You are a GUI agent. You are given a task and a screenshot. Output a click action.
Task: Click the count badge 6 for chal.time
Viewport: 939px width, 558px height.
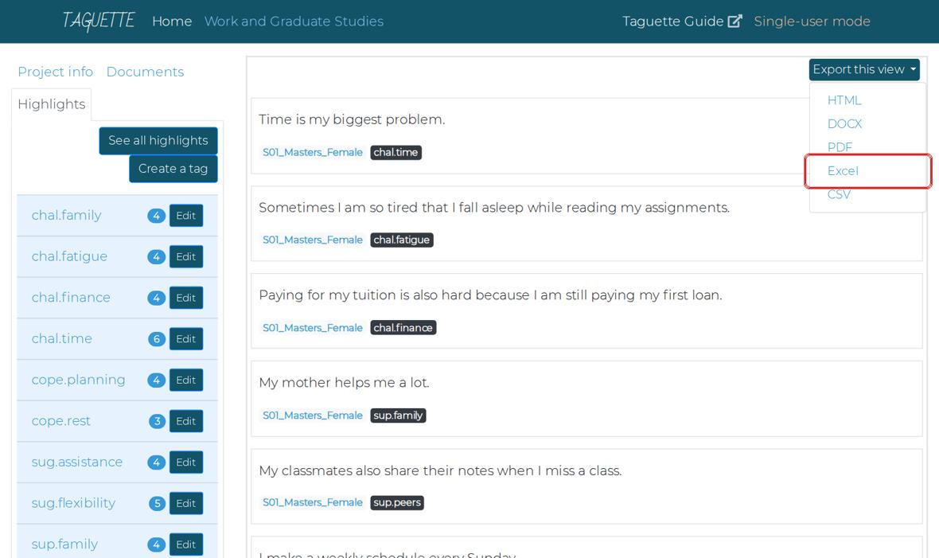coord(156,339)
